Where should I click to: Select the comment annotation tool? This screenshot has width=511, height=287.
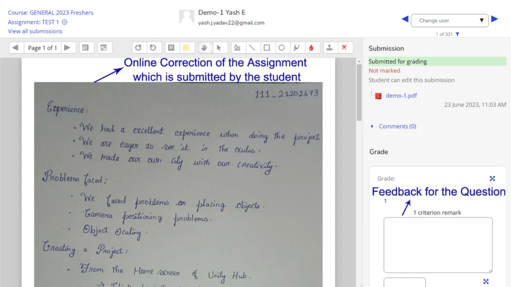[x=171, y=48]
